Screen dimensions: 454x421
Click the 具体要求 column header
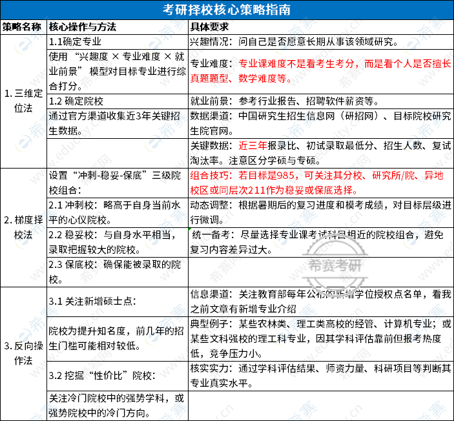(x=210, y=27)
